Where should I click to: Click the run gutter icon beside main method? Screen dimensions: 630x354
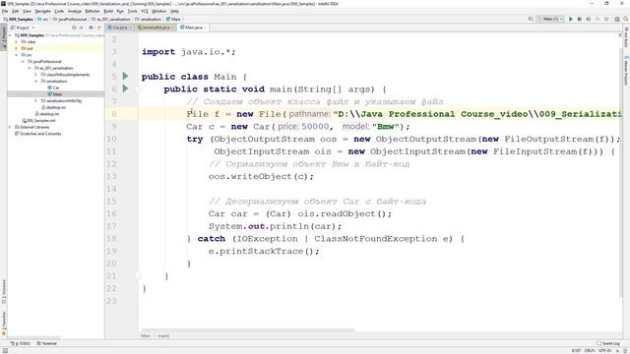pyautogui.click(x=125, y=88)
